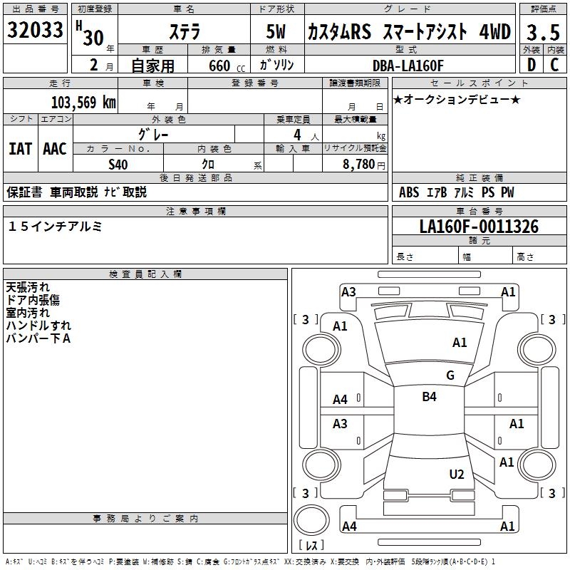Select inspector note ハンドルすれ
The width and height of the screenshot is (570, 570).
tap(38, 326)
